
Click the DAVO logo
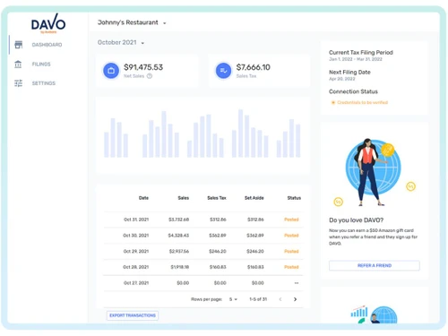[48, 23]
